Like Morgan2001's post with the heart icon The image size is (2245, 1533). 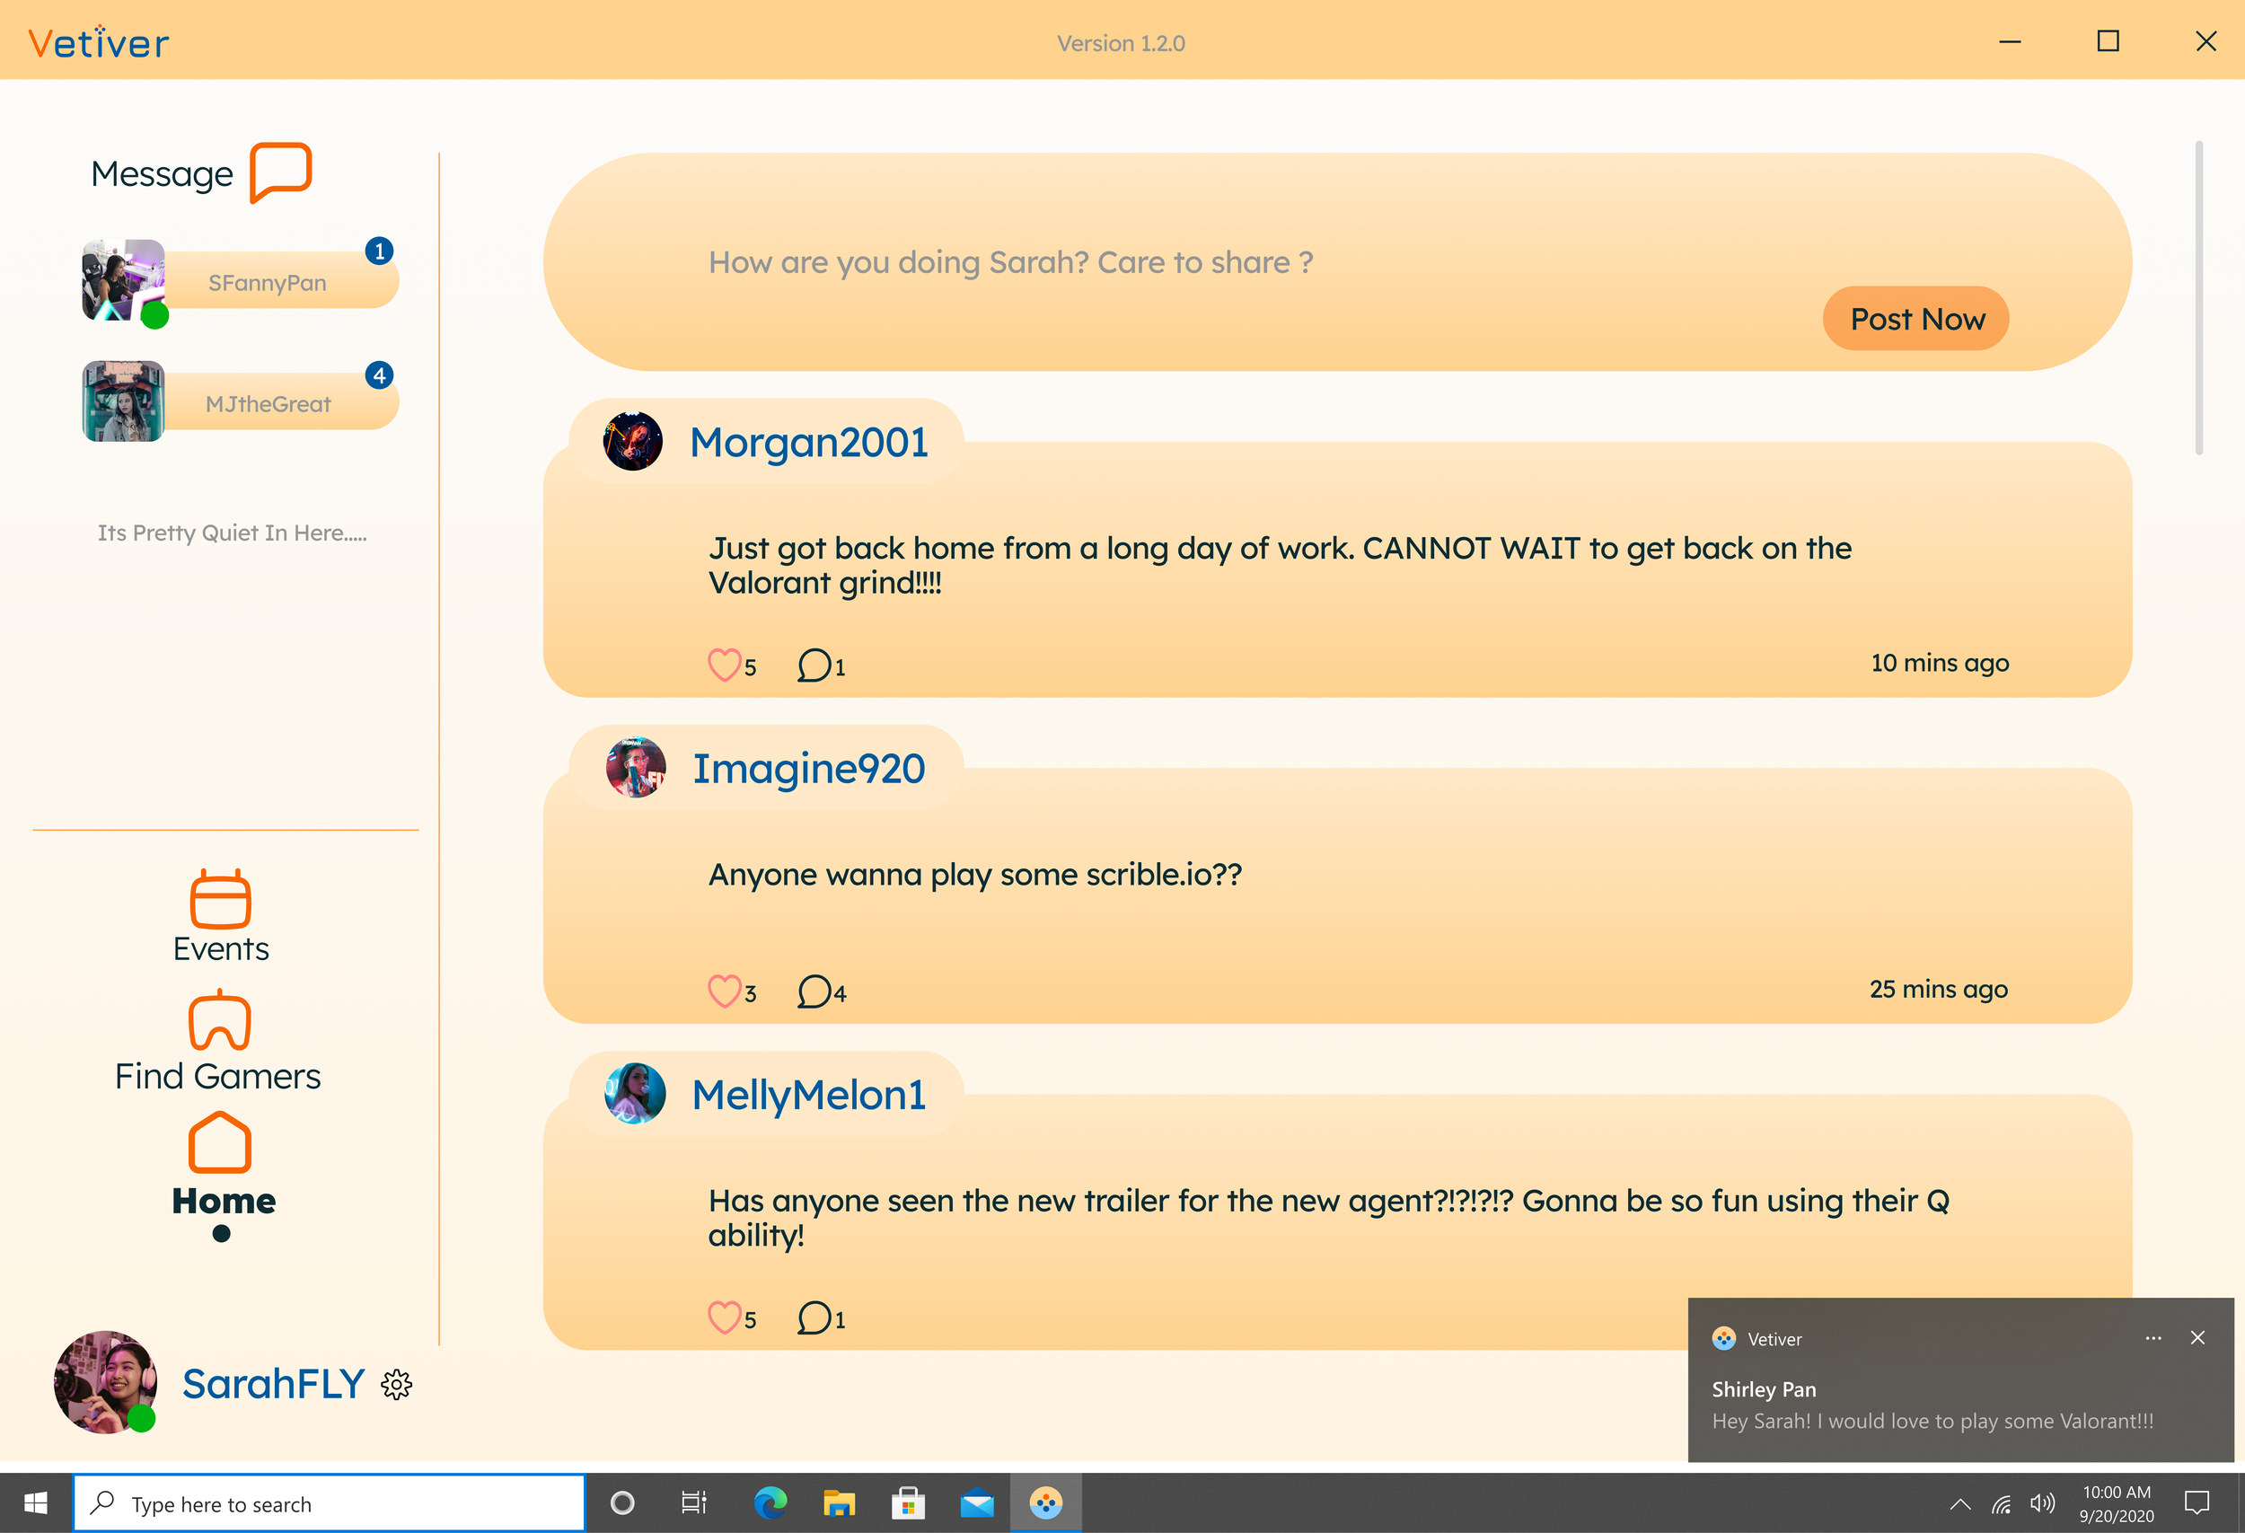(x=724, y=665)
